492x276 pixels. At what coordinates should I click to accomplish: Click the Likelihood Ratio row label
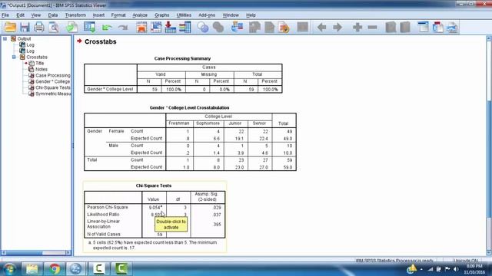pos(103,215)
